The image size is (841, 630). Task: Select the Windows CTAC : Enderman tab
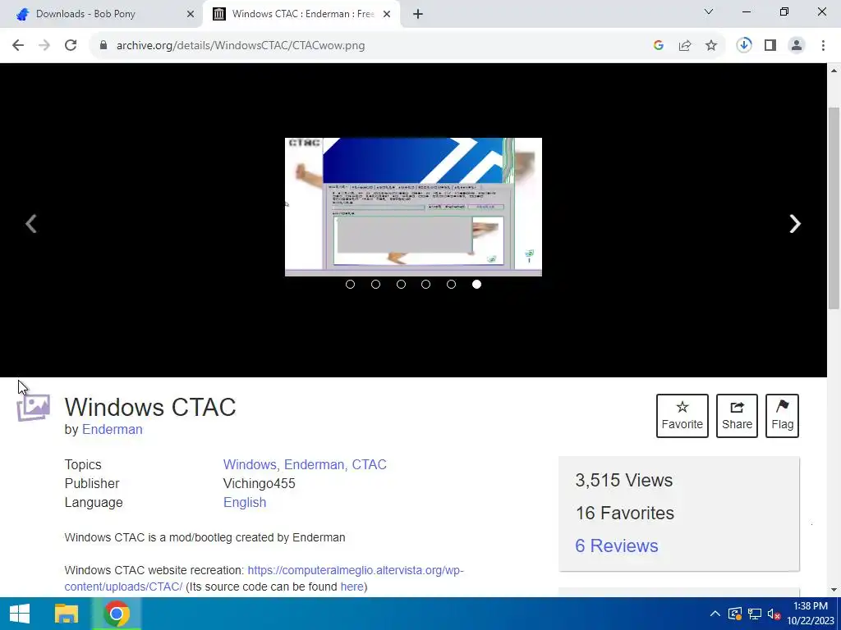[x=301, y=15]
